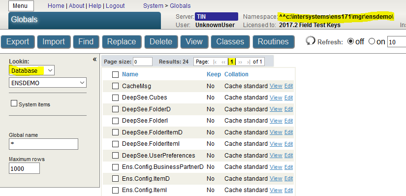Check the DeepSee.FolderD checkbox

point(115,109)
